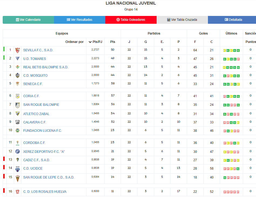
Task: Open C.D. UCIDCE team link
Action: (x=33, y=168)
